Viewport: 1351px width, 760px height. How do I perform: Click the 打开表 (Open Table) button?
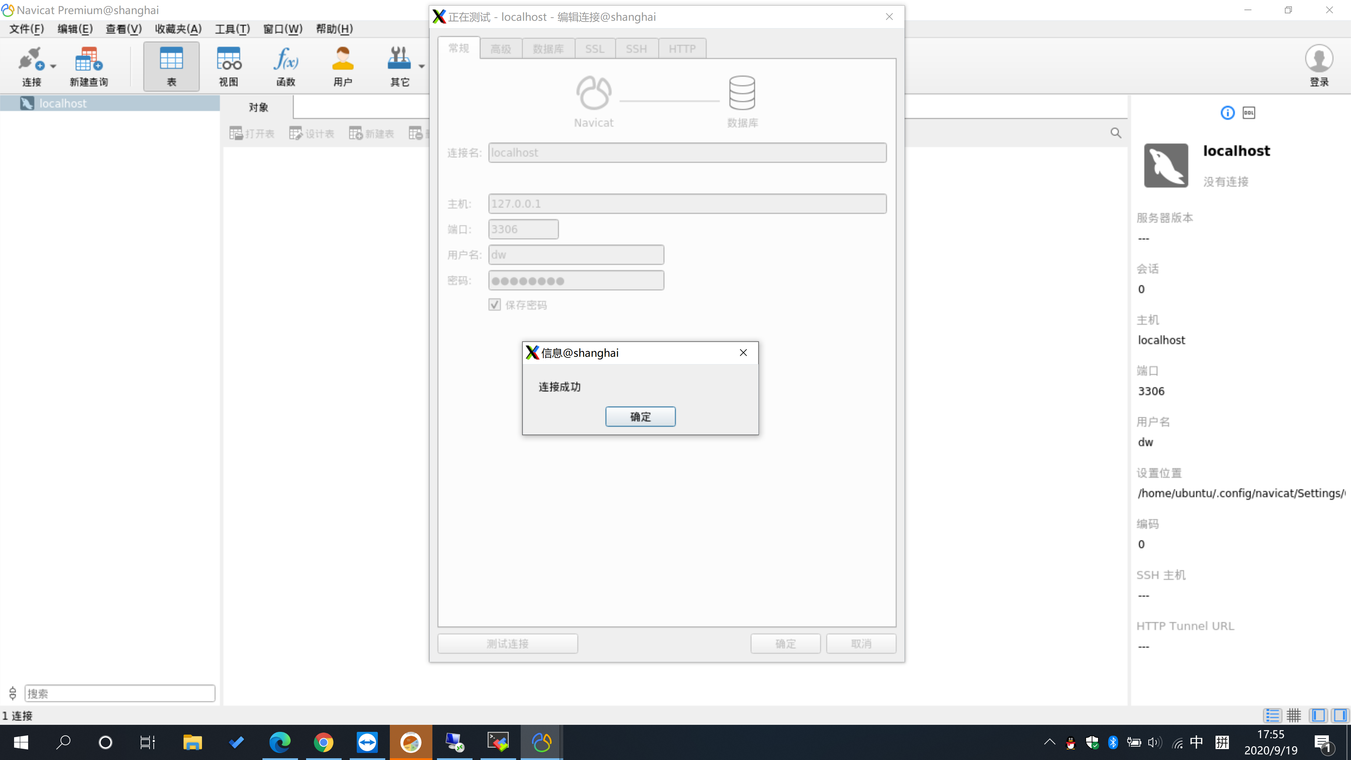coord(252,134)
